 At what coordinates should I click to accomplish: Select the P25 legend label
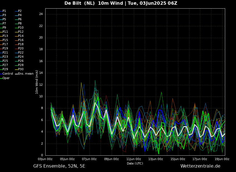click(5, 61)
